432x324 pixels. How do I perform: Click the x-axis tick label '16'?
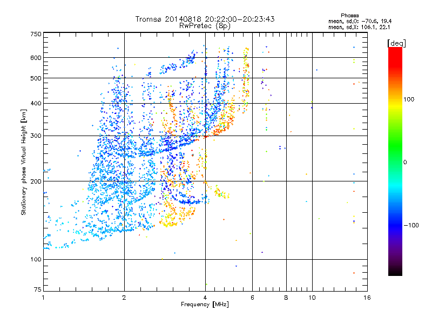click(367, 298)
